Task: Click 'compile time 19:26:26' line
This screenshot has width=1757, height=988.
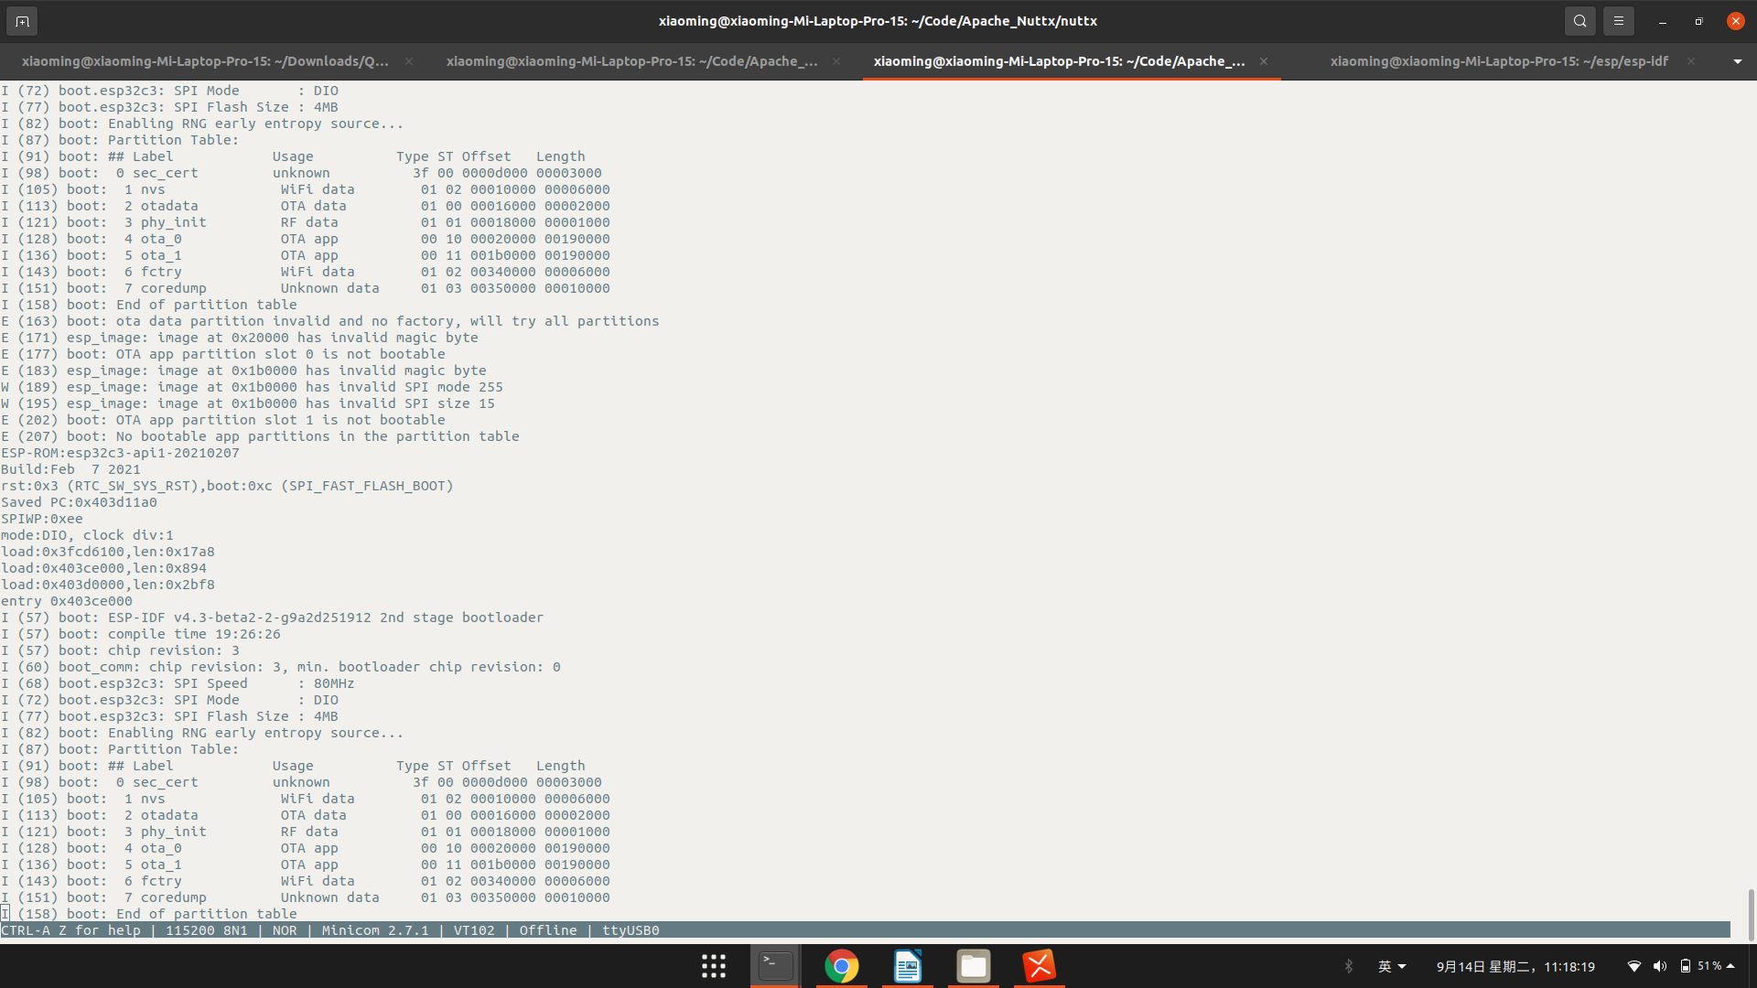Action: (x=141, y=634)
